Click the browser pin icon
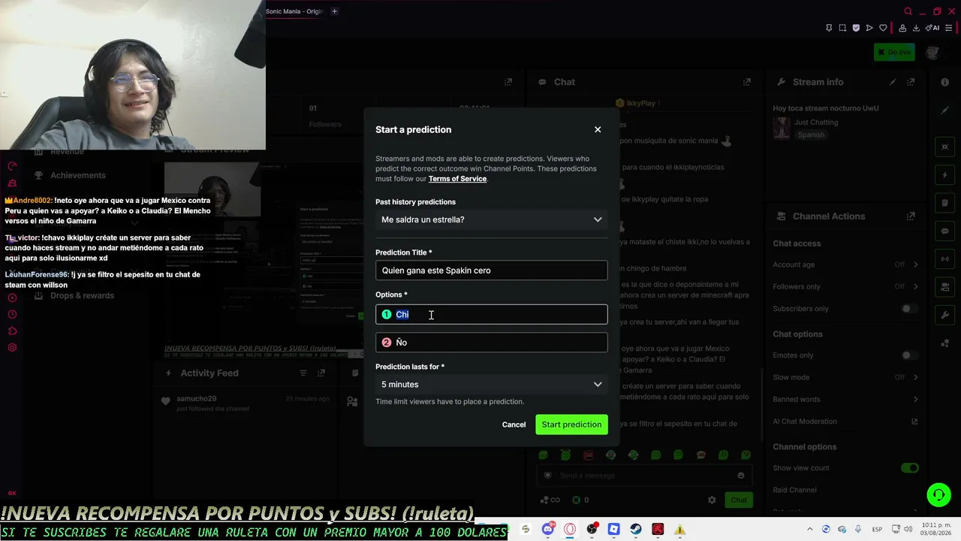961x541 pixels. (x=829, y=28)
